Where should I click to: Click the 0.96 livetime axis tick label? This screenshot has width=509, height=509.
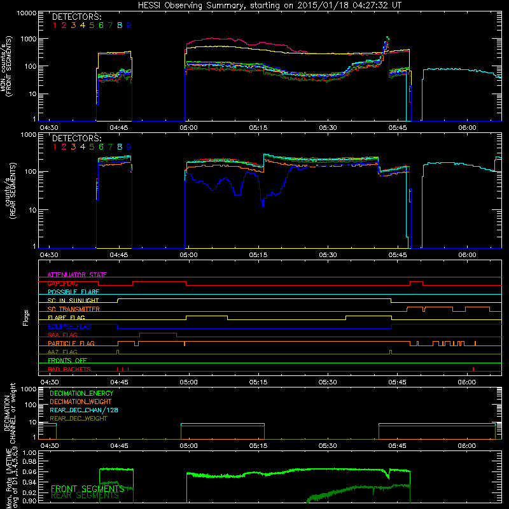(29, 471)
